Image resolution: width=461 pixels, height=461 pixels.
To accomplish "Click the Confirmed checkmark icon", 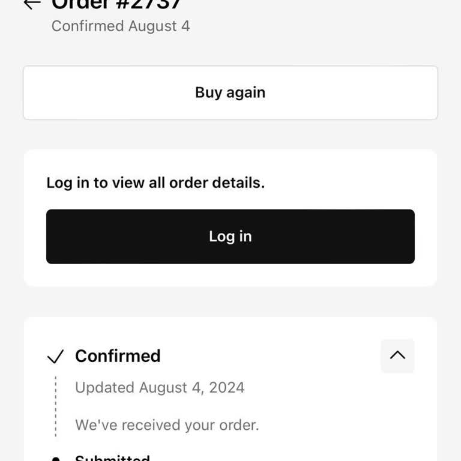I will click(x=55, y=357).
